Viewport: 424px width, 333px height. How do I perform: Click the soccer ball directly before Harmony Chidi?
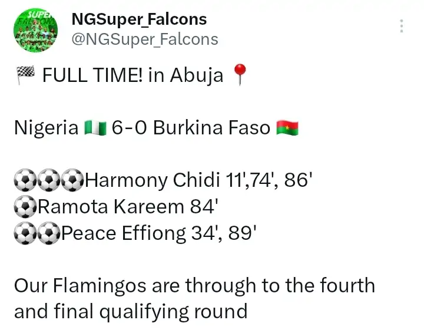[73, 180]
